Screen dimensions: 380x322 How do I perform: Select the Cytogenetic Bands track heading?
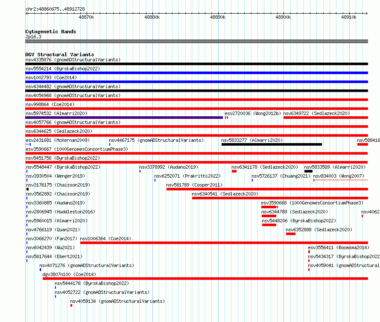51,32
